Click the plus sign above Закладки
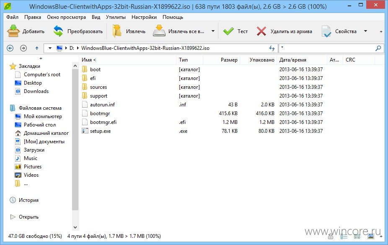 coord(41,58)
